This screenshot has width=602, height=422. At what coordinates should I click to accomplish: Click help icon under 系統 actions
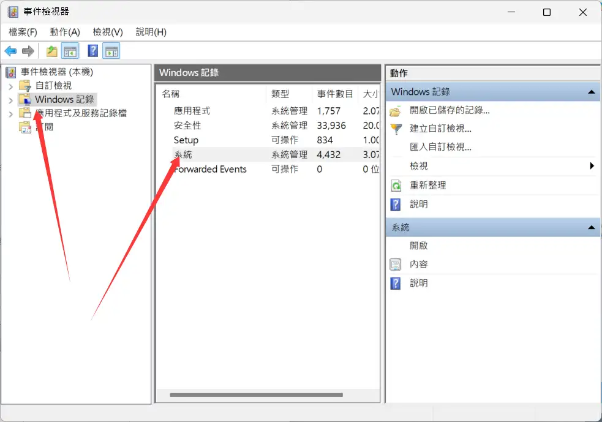pos(396,284)
